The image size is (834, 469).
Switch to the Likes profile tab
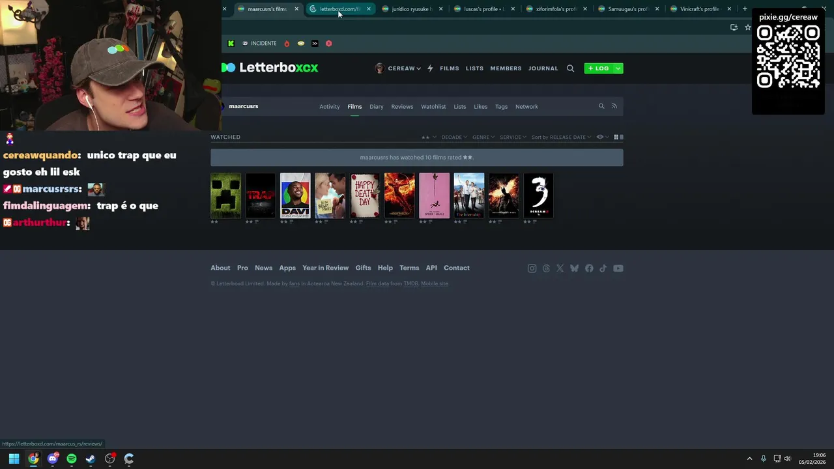480,106
